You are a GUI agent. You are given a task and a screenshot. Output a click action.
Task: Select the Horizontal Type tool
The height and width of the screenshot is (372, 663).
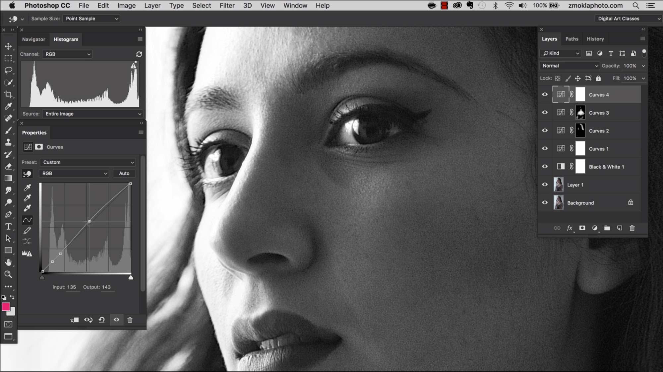[8, 227]
